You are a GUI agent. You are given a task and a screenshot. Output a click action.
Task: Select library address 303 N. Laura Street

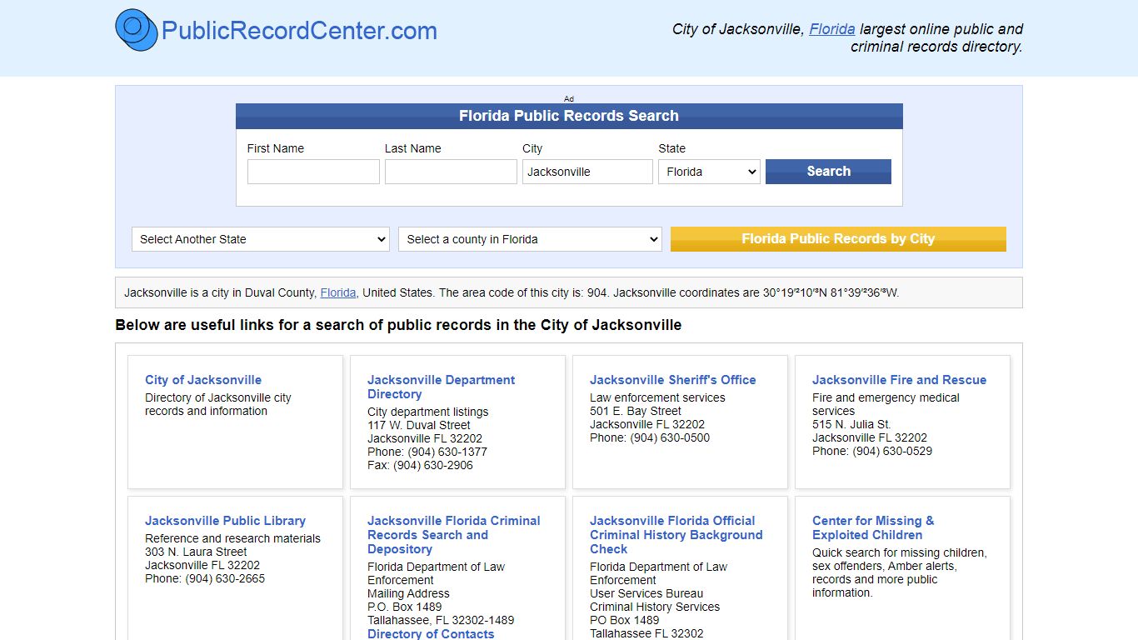click(x=196, y=552)
